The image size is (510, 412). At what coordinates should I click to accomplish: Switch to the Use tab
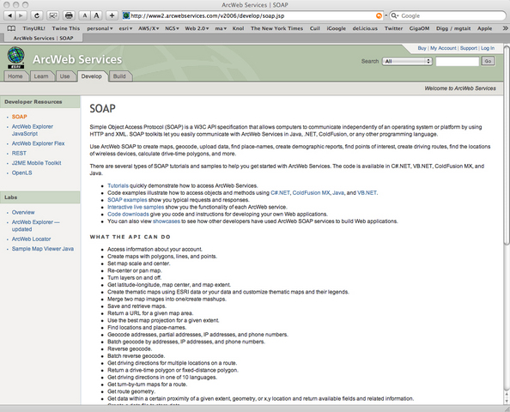pyautogui.click(x=64, y=76)
